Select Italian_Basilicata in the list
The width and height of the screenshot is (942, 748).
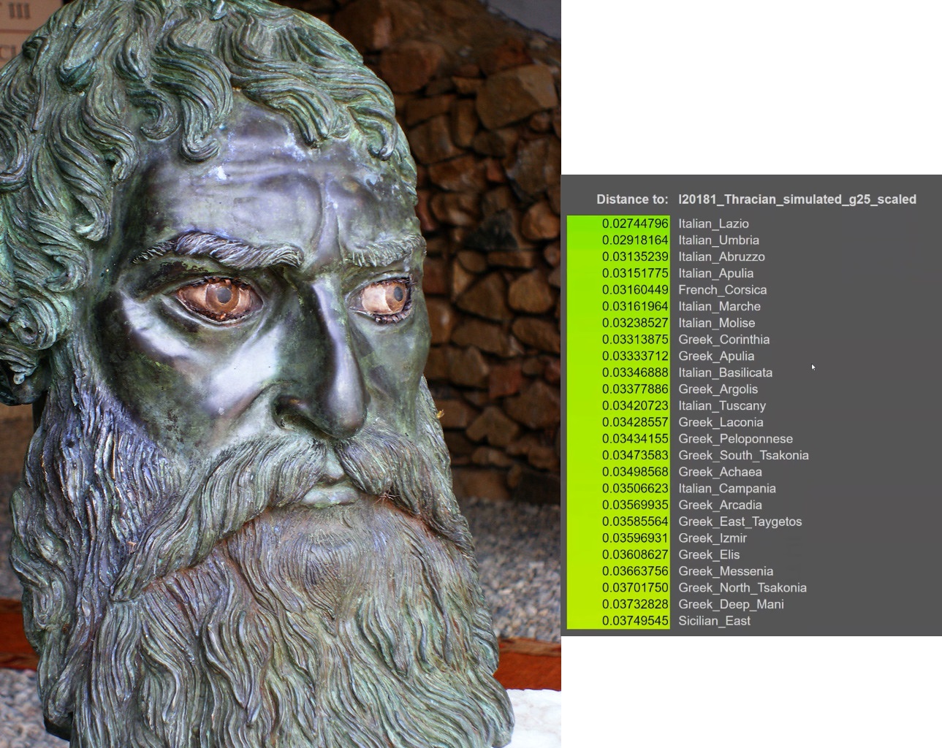pyautogui.click(x=725, y=373)
